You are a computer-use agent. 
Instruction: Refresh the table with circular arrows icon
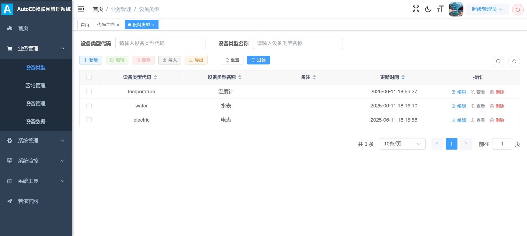pyautogui.click(x=514, y=61)
